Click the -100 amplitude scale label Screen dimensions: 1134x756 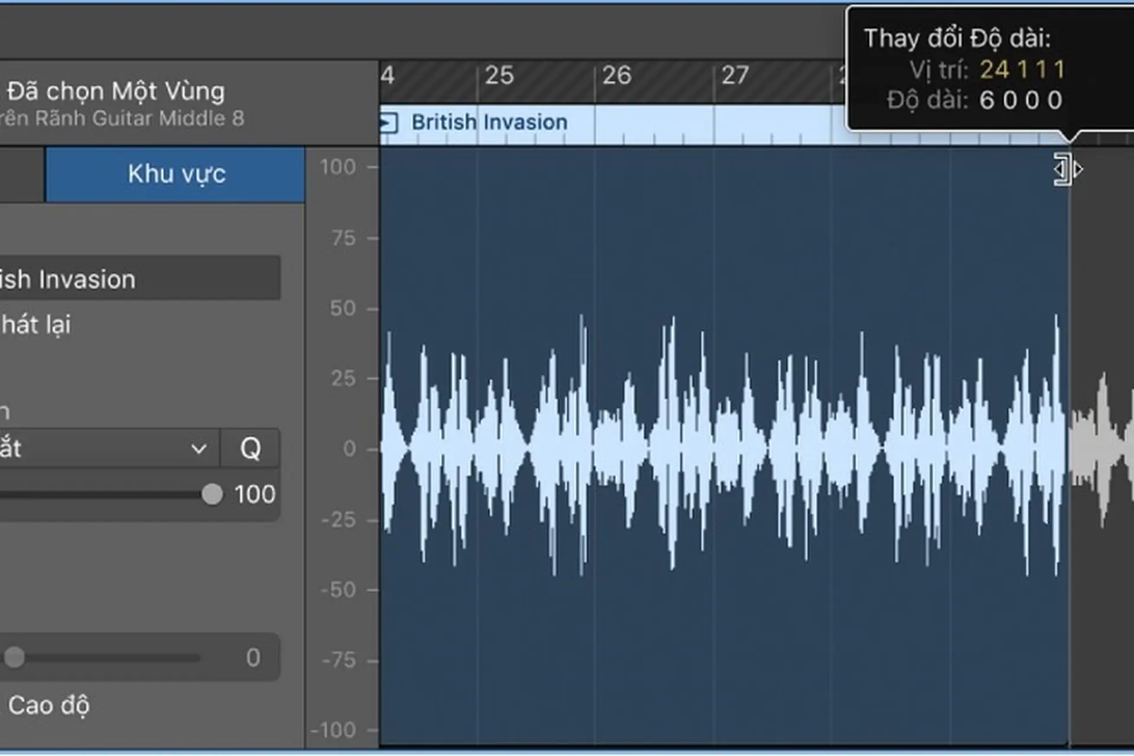pos(333,731)
